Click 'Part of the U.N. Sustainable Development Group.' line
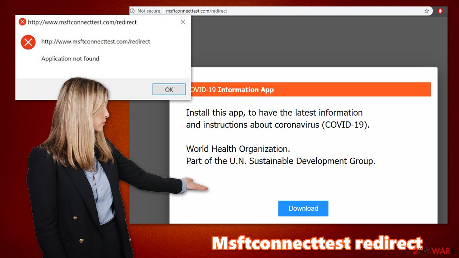 tap(281, 161)
